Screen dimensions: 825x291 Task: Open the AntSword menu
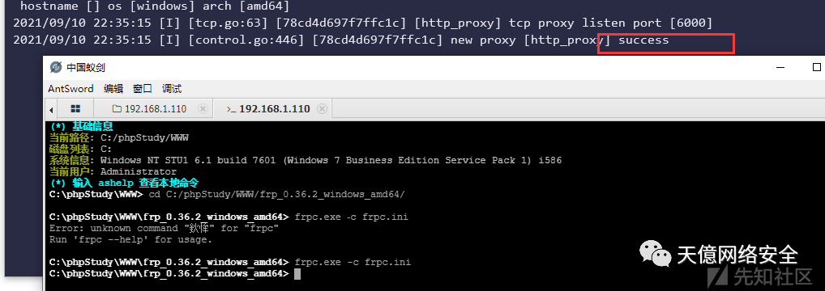71,89
